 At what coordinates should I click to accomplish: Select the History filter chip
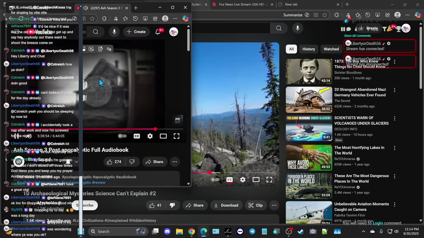308,49
